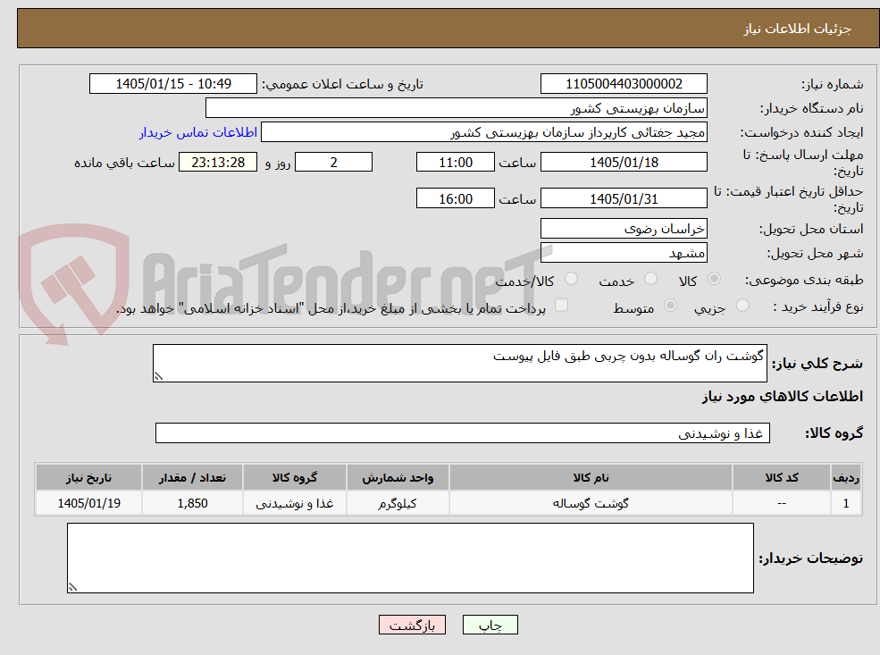
Task: Click the چاپ (print) button
Action: click(490, 625)
